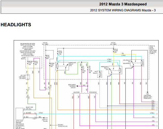Click the '2012 Mazda 3 Mazdaspeed' title text

point(123,4)
